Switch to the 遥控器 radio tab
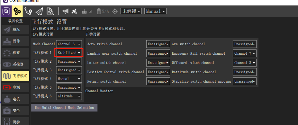Viewport: 298px width, 125px height. pos(15,64)
